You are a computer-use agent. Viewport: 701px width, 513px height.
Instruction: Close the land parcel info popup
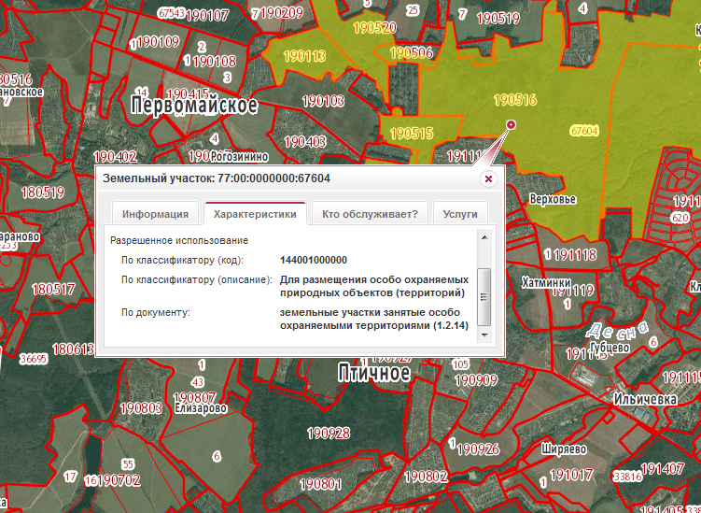(x=488, y=179)
